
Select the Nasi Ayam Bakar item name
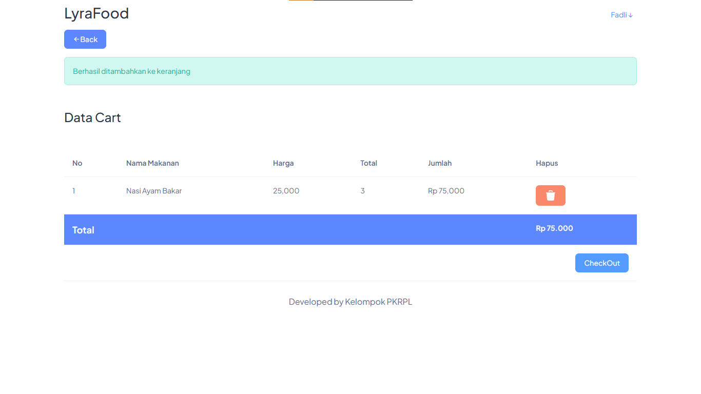click(x=154, y=191)
